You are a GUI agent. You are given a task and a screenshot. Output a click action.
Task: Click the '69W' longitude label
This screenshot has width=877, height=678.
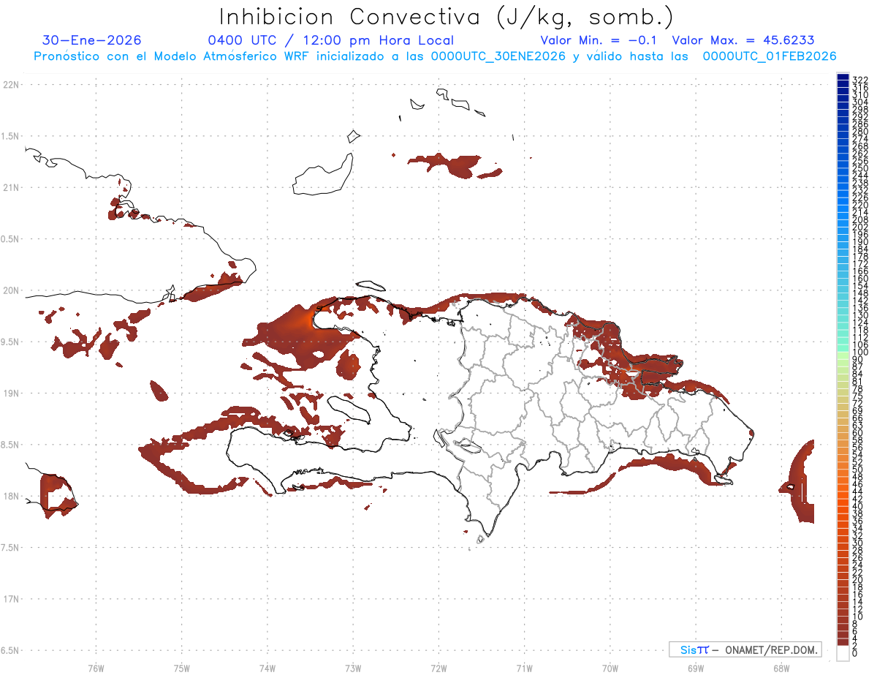pos(696,667)
